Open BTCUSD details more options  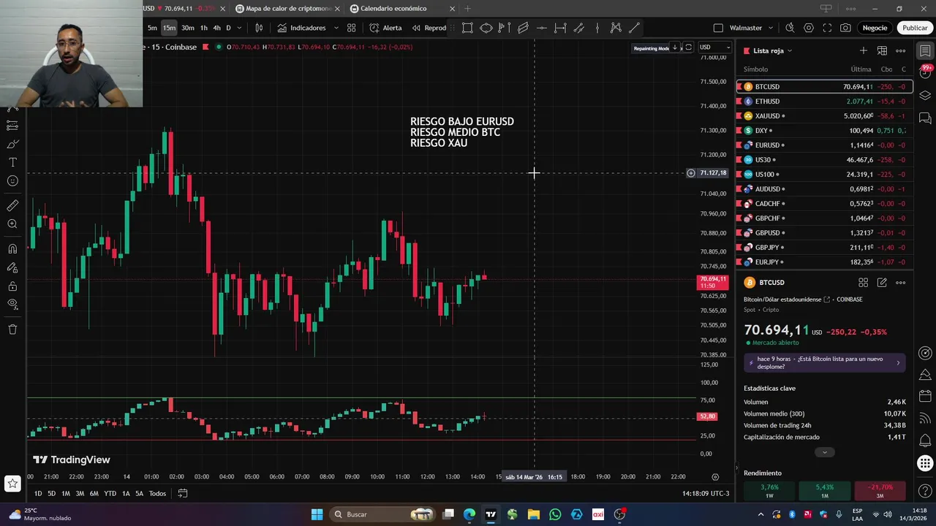click(x=901, y=283)
